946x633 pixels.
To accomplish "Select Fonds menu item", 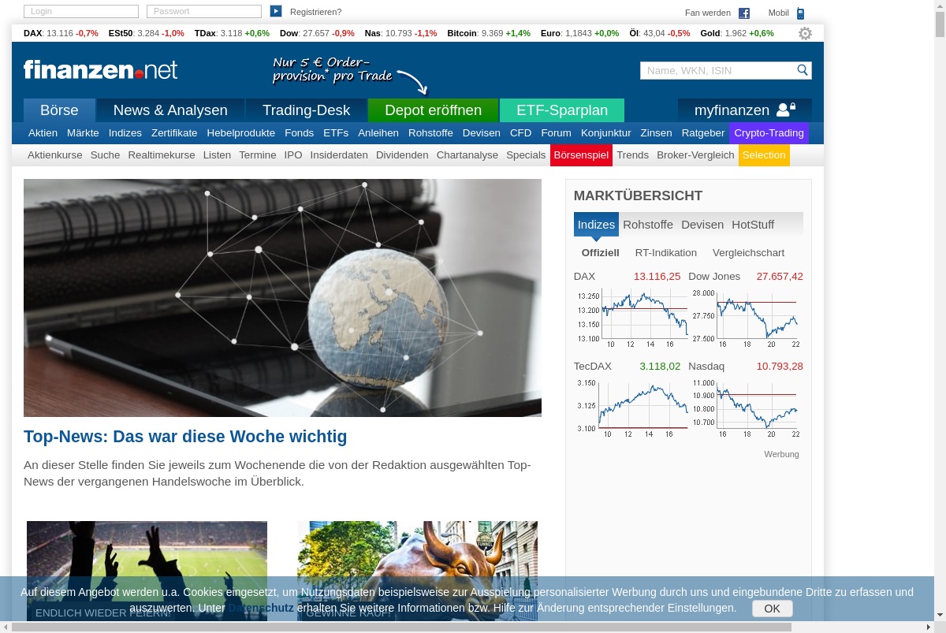I will 300,133.
